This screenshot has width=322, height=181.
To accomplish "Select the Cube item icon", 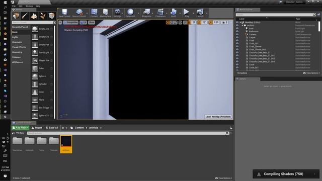I will (x=35, y=68).
